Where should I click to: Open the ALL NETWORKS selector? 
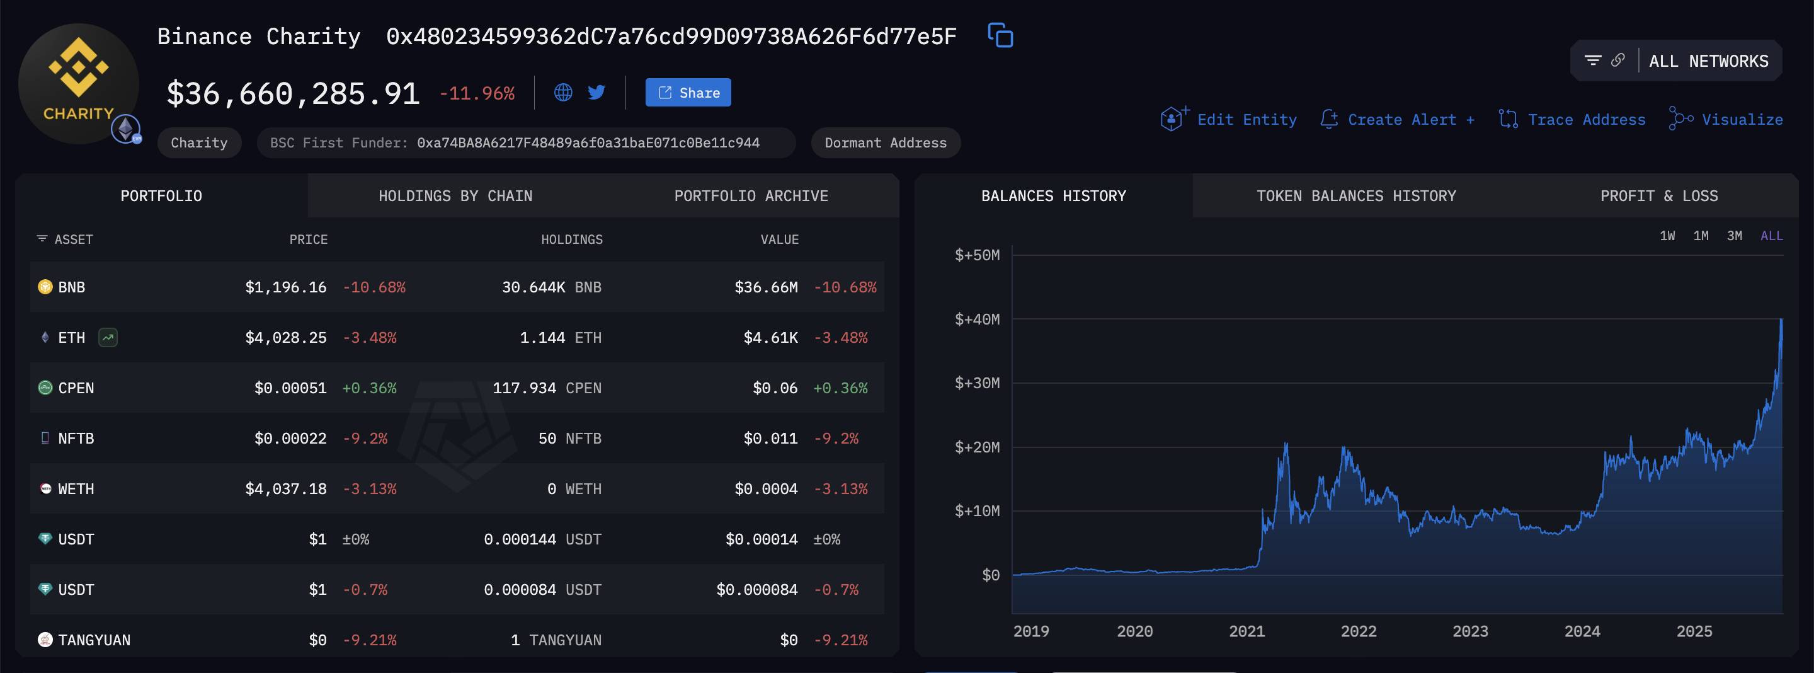(1708, 61)
